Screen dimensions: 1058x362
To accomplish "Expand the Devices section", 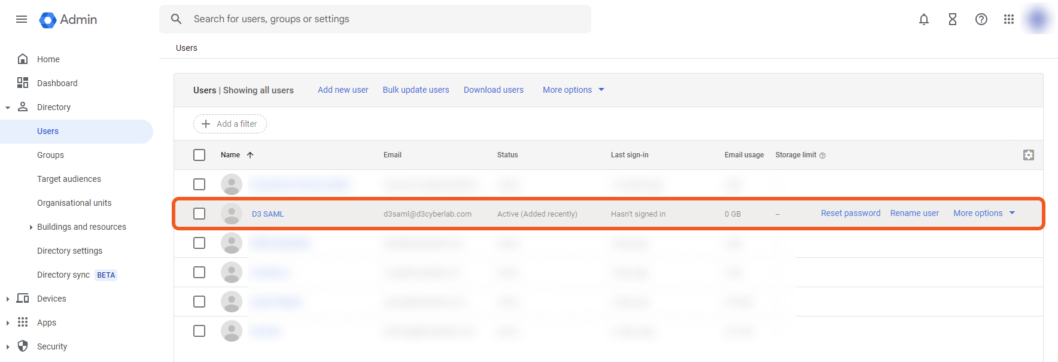I will coord(8,299).
